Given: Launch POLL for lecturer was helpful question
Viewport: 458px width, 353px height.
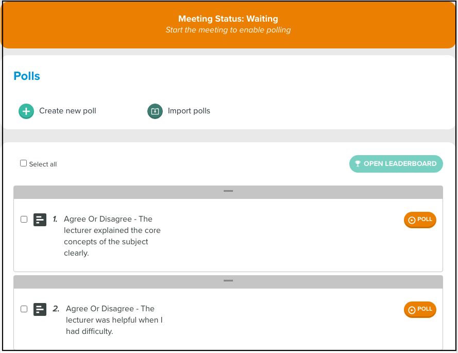Looking at the screenshot, I should pyautogui.click(x=420, y=310).
